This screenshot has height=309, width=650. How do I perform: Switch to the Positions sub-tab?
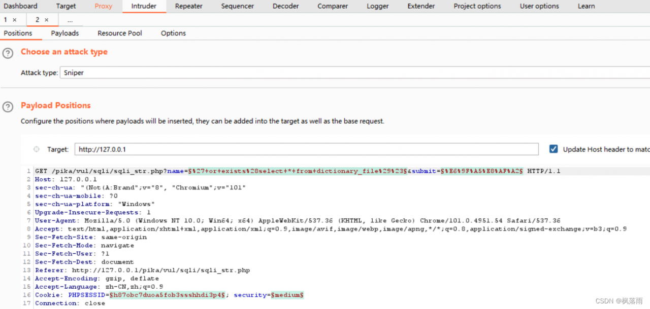[18, 33]
